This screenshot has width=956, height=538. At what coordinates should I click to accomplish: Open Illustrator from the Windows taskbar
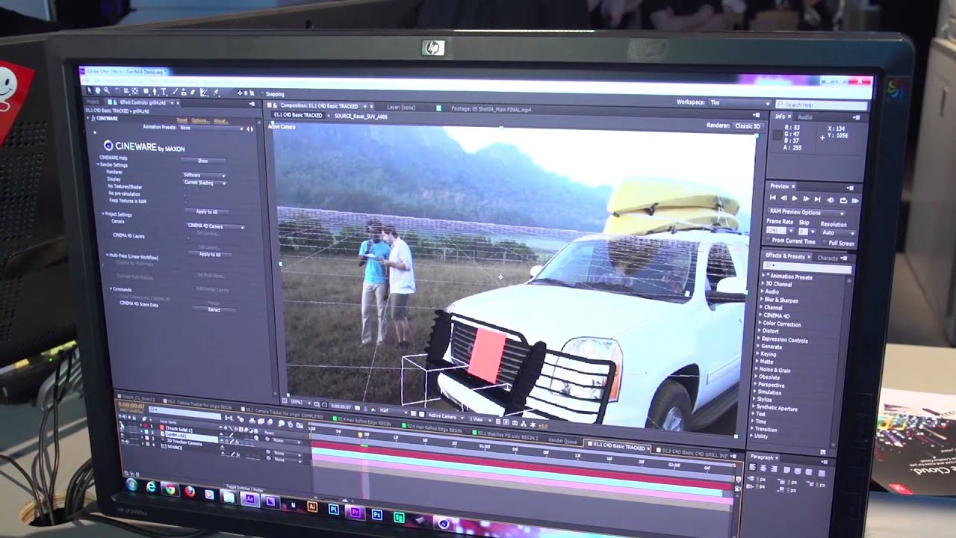(312, 507)
